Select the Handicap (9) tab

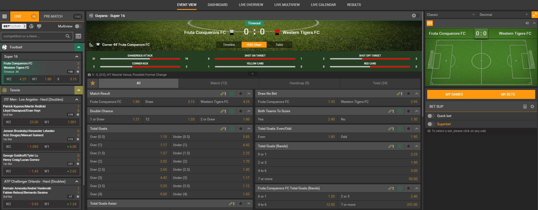coord(299,83)
